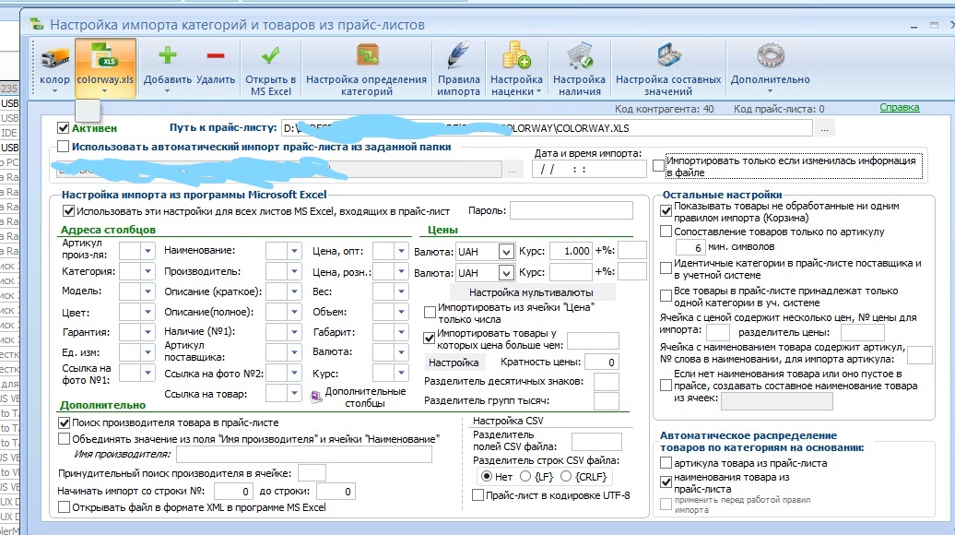The width and height of the screenshot is (955, 535).
Task: Toggle Импортировать только если изменилась информация
Action: click(x=658, y=166)
